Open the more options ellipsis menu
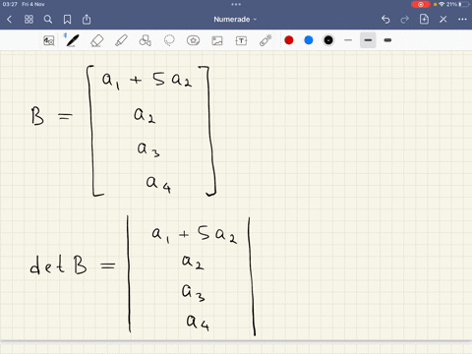The height and width of the screenshot is (354, 472). tap(462, 20)
